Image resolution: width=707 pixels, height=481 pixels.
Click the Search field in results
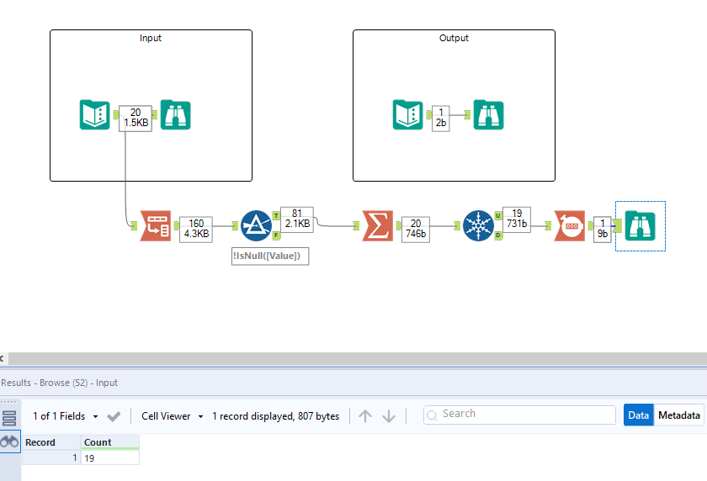click(x=519, y=415)
